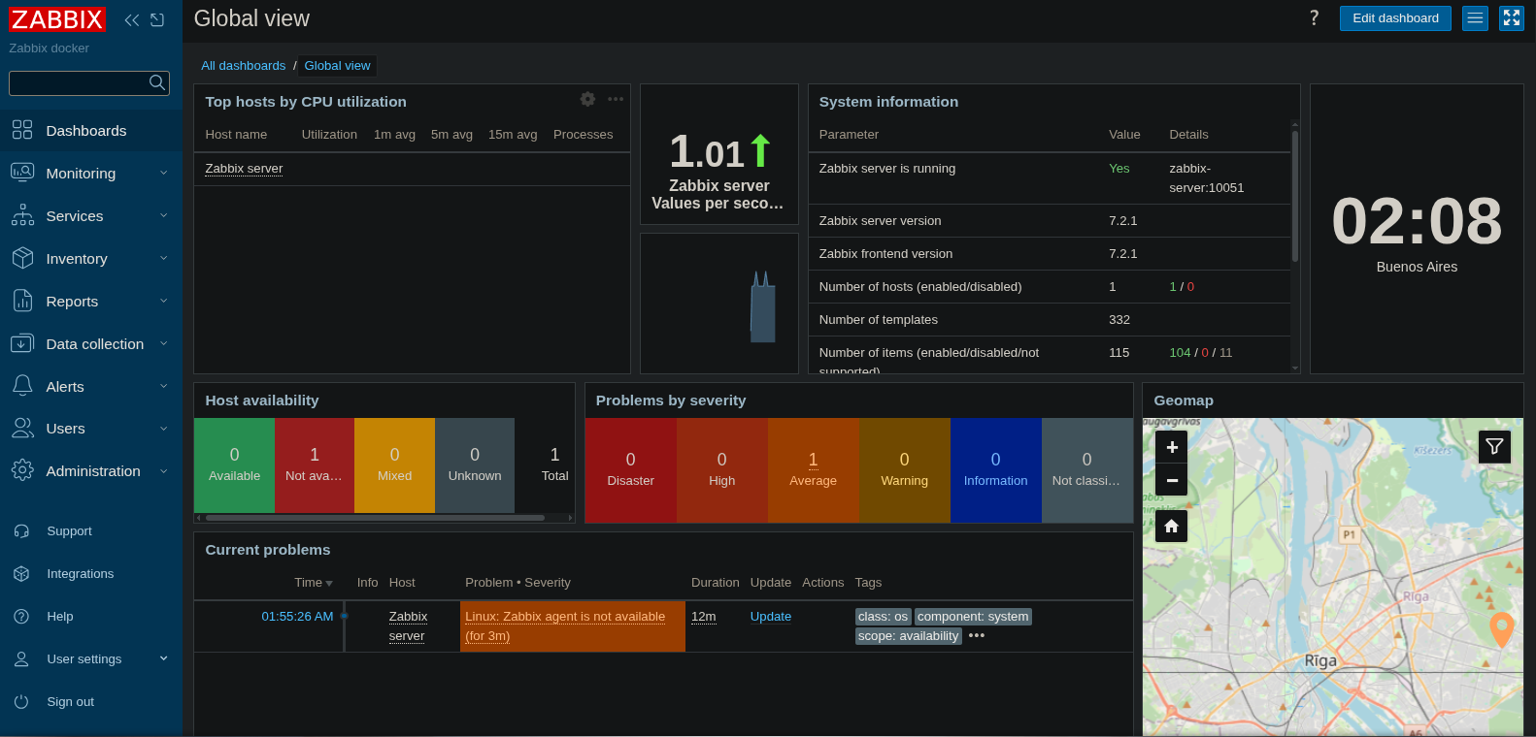Collapse the sidebar with double-chevron icon
This screenshot has width=1536, height=737.
[132, 19]
